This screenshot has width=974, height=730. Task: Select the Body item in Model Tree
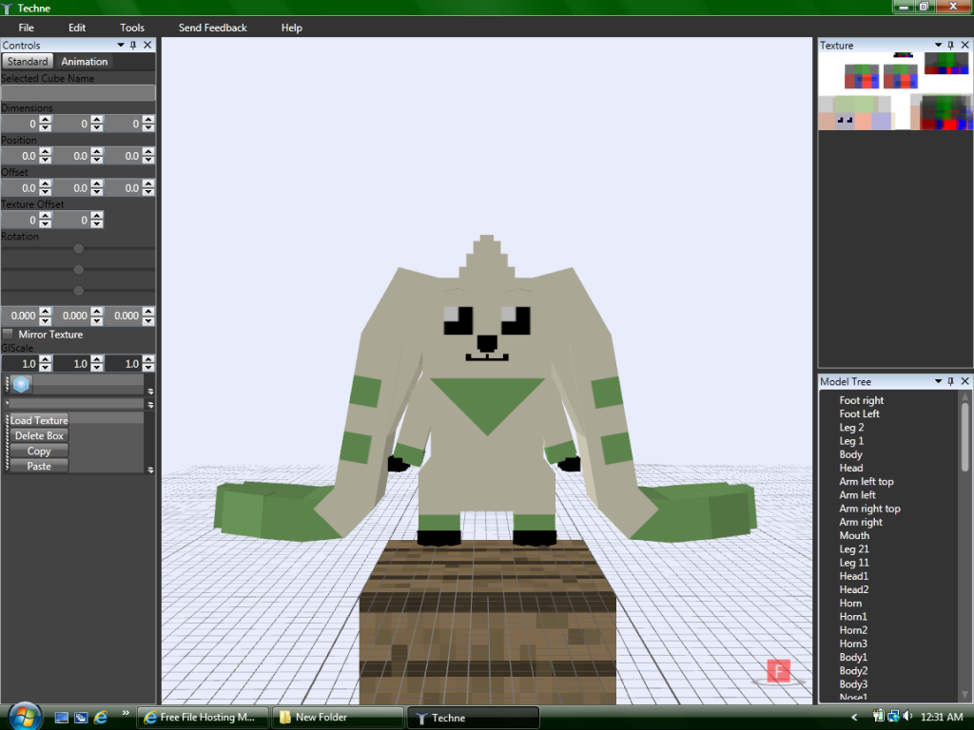pyautogui.click(x=850, y=454)
